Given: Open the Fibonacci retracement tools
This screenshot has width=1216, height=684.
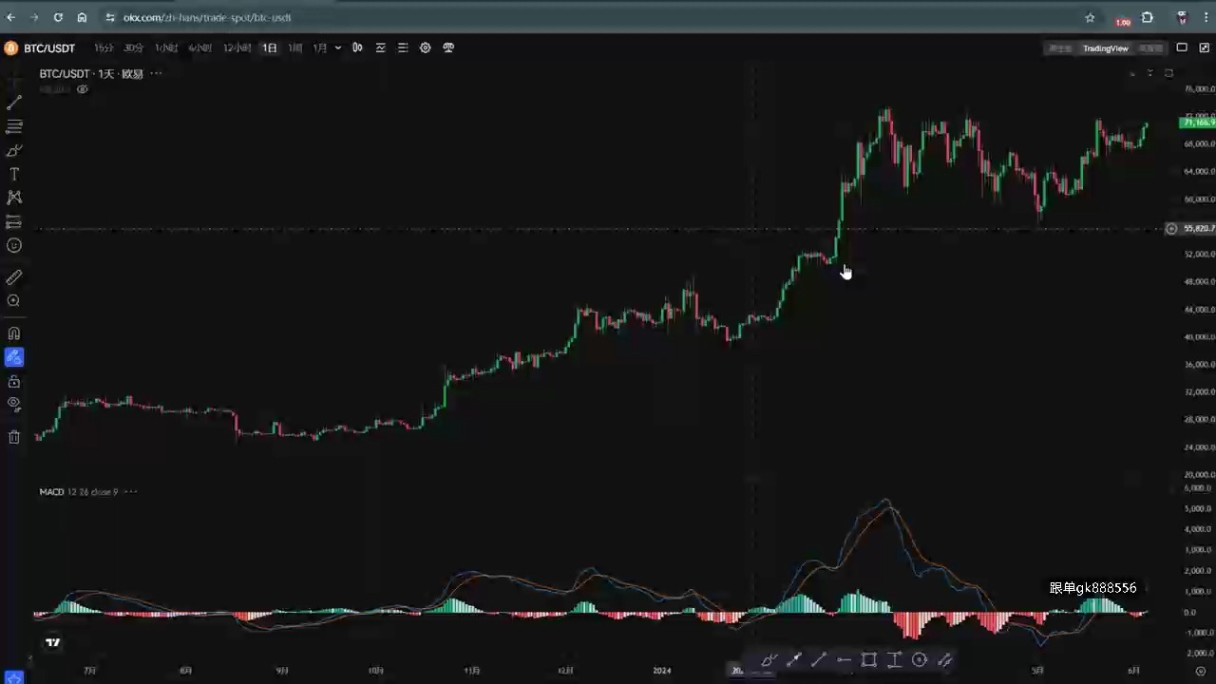Looking at the screenshot, I should click(x=14, y=126).
